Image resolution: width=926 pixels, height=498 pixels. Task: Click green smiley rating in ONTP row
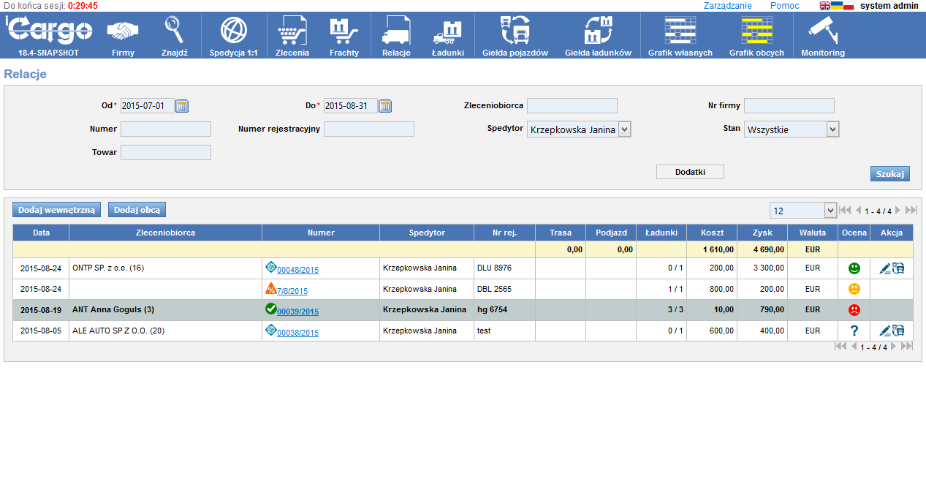click(854, 268)
